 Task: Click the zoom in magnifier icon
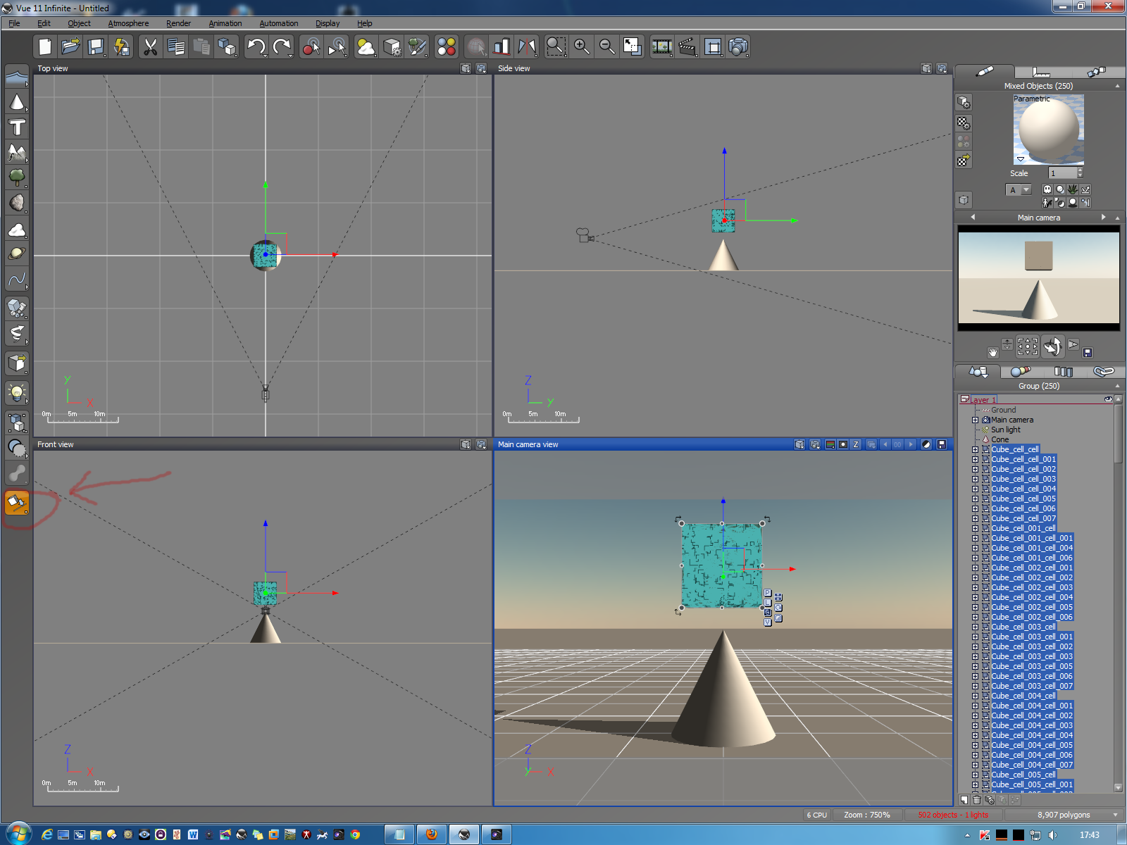coord(582,47)
